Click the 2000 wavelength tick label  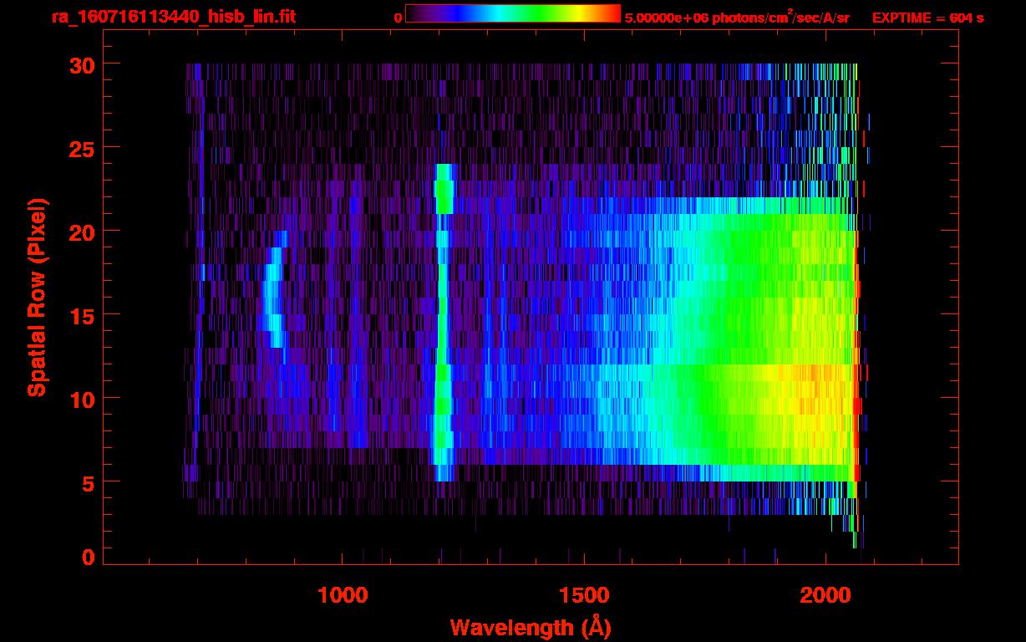tap(825, 595)
